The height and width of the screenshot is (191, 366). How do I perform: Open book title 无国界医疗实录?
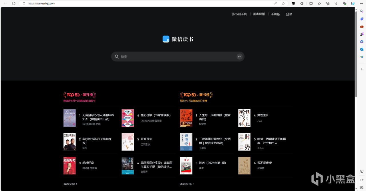[x=156, y=165]
